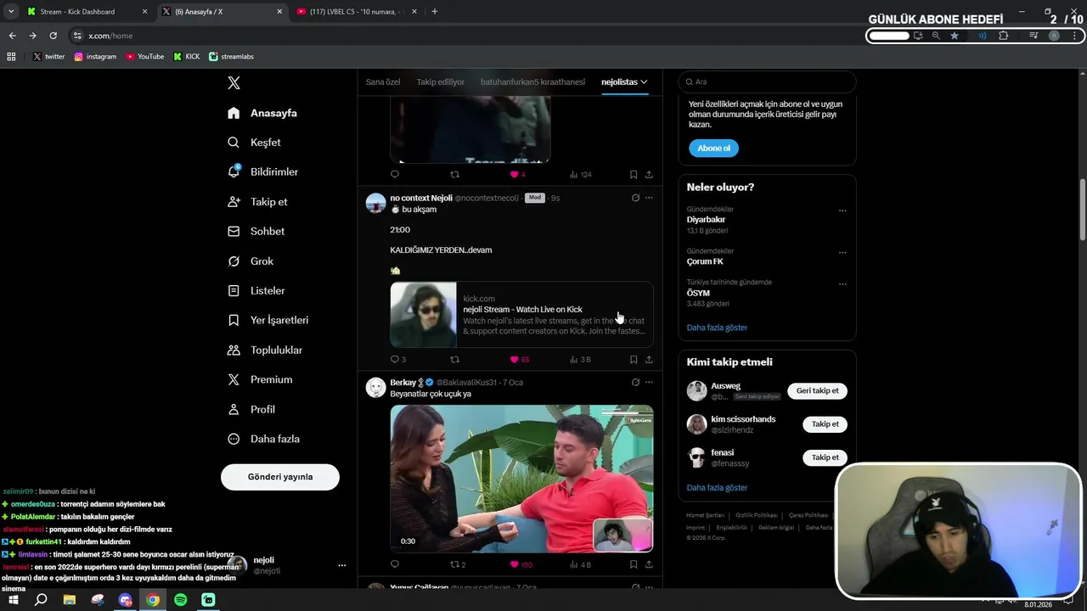Open the X logo home icon

(x=234, y=82)
